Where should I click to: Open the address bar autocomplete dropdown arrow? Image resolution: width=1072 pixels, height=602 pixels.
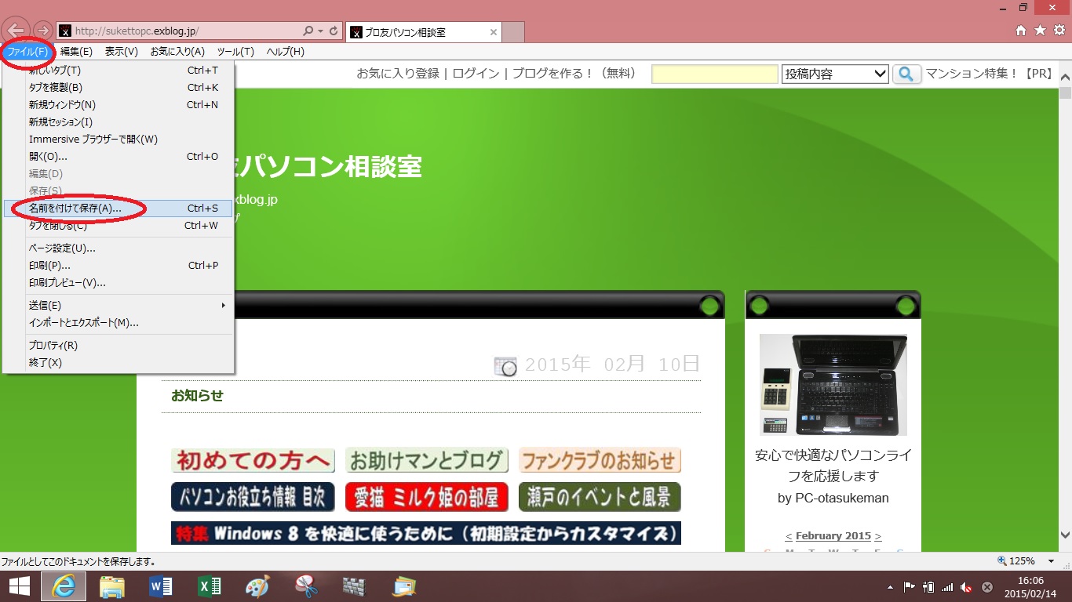[x=321, y=31]
